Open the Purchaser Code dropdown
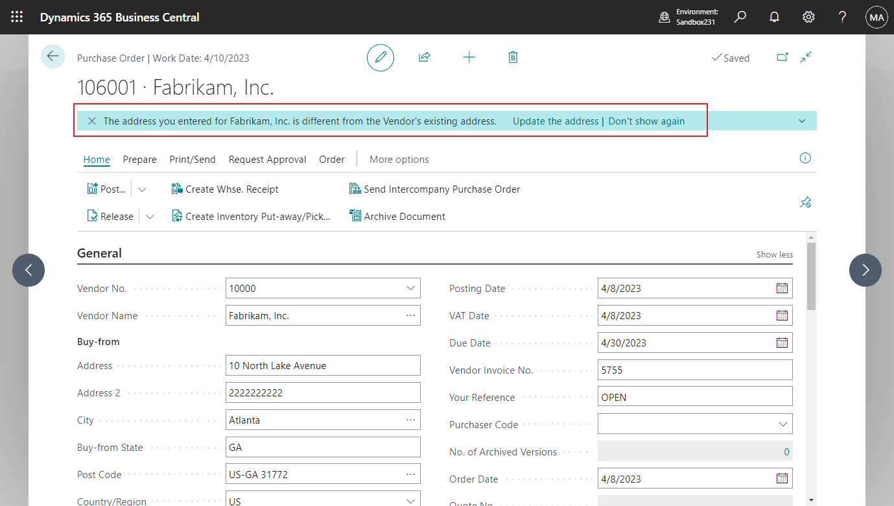Screen dimensions: 894x506 point(782,424)
